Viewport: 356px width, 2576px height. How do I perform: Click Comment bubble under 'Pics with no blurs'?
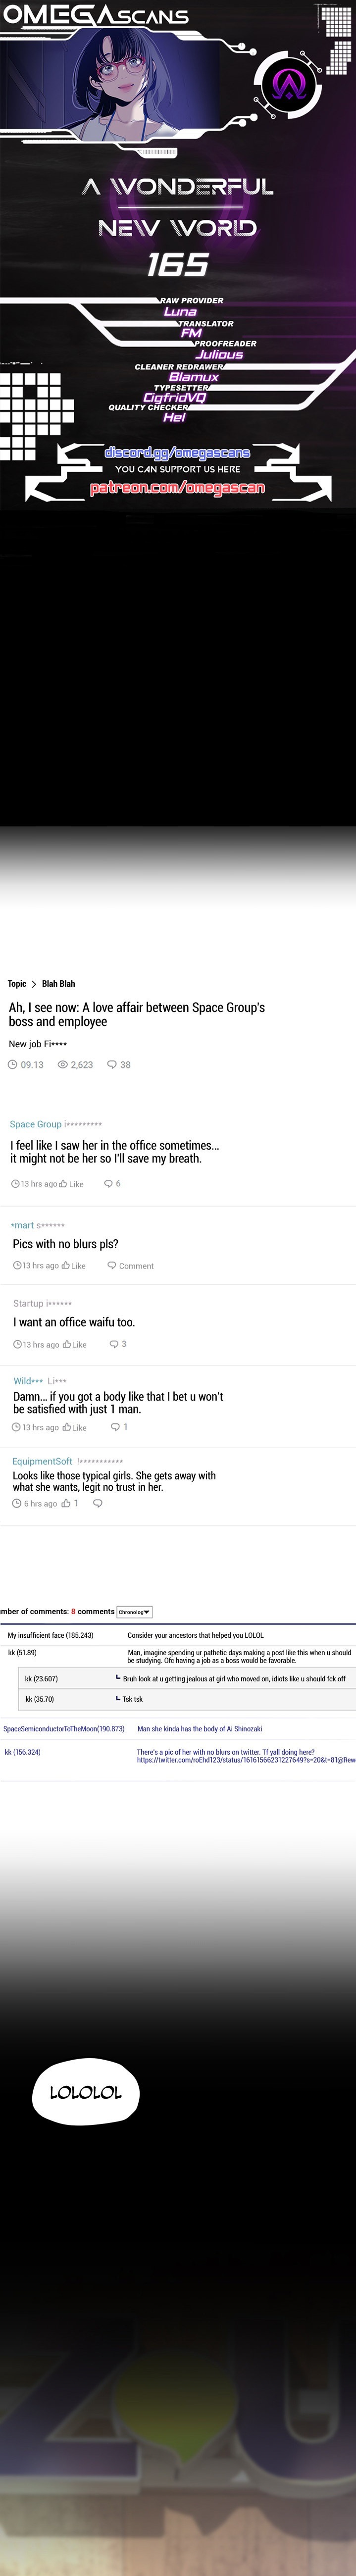coord(112,1266)
